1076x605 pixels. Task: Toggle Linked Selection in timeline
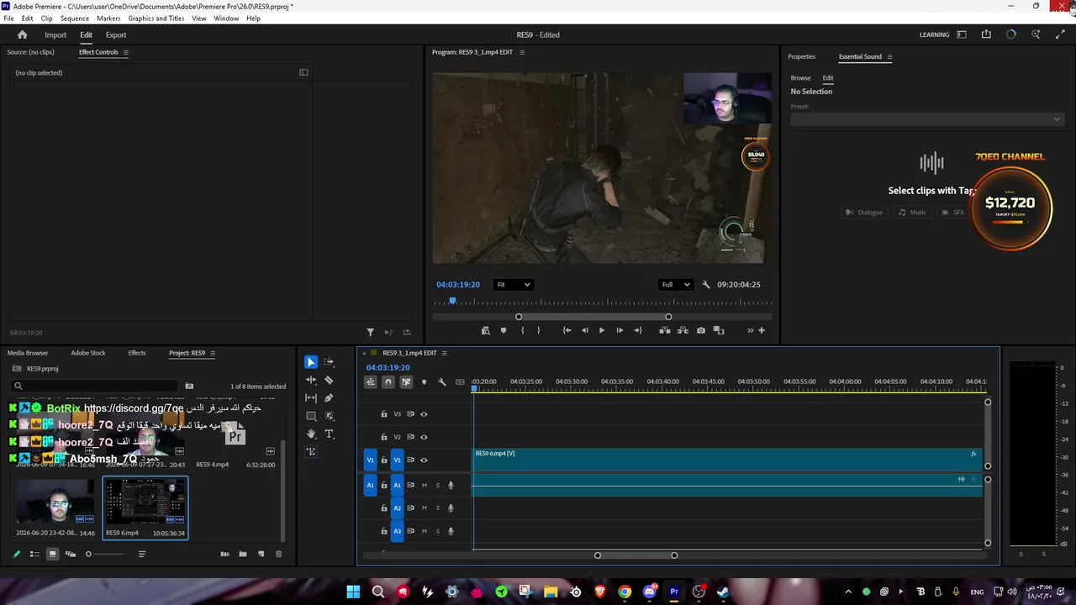pyautogui.click(x=406, y=382)
